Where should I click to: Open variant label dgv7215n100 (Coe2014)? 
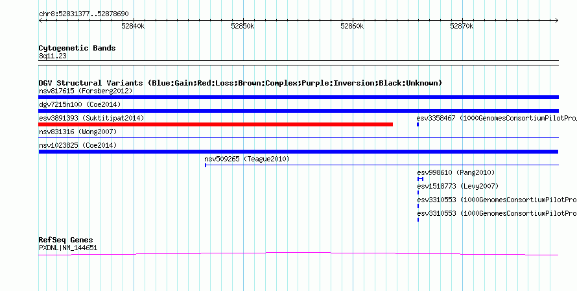(x=80, y=104)
